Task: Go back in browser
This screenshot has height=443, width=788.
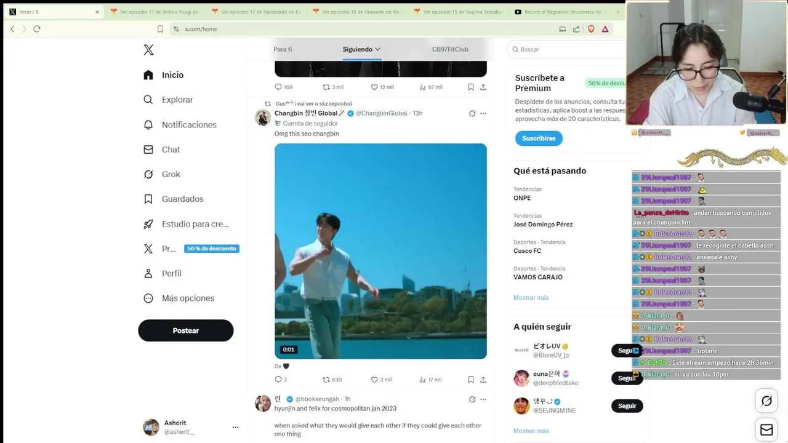Action: point(12,29)
